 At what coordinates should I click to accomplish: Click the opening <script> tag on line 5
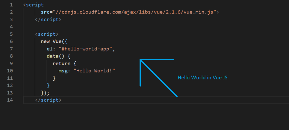[47, 34]
